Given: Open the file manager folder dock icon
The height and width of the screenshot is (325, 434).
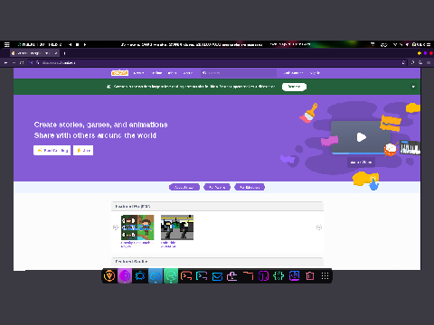Looking at the screenshot, I should (248, 276).
